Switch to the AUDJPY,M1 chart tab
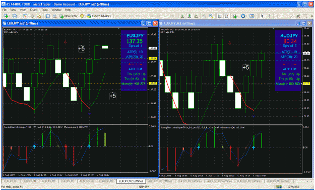Screen dimensions: 315x190 [x=48, y=181]
